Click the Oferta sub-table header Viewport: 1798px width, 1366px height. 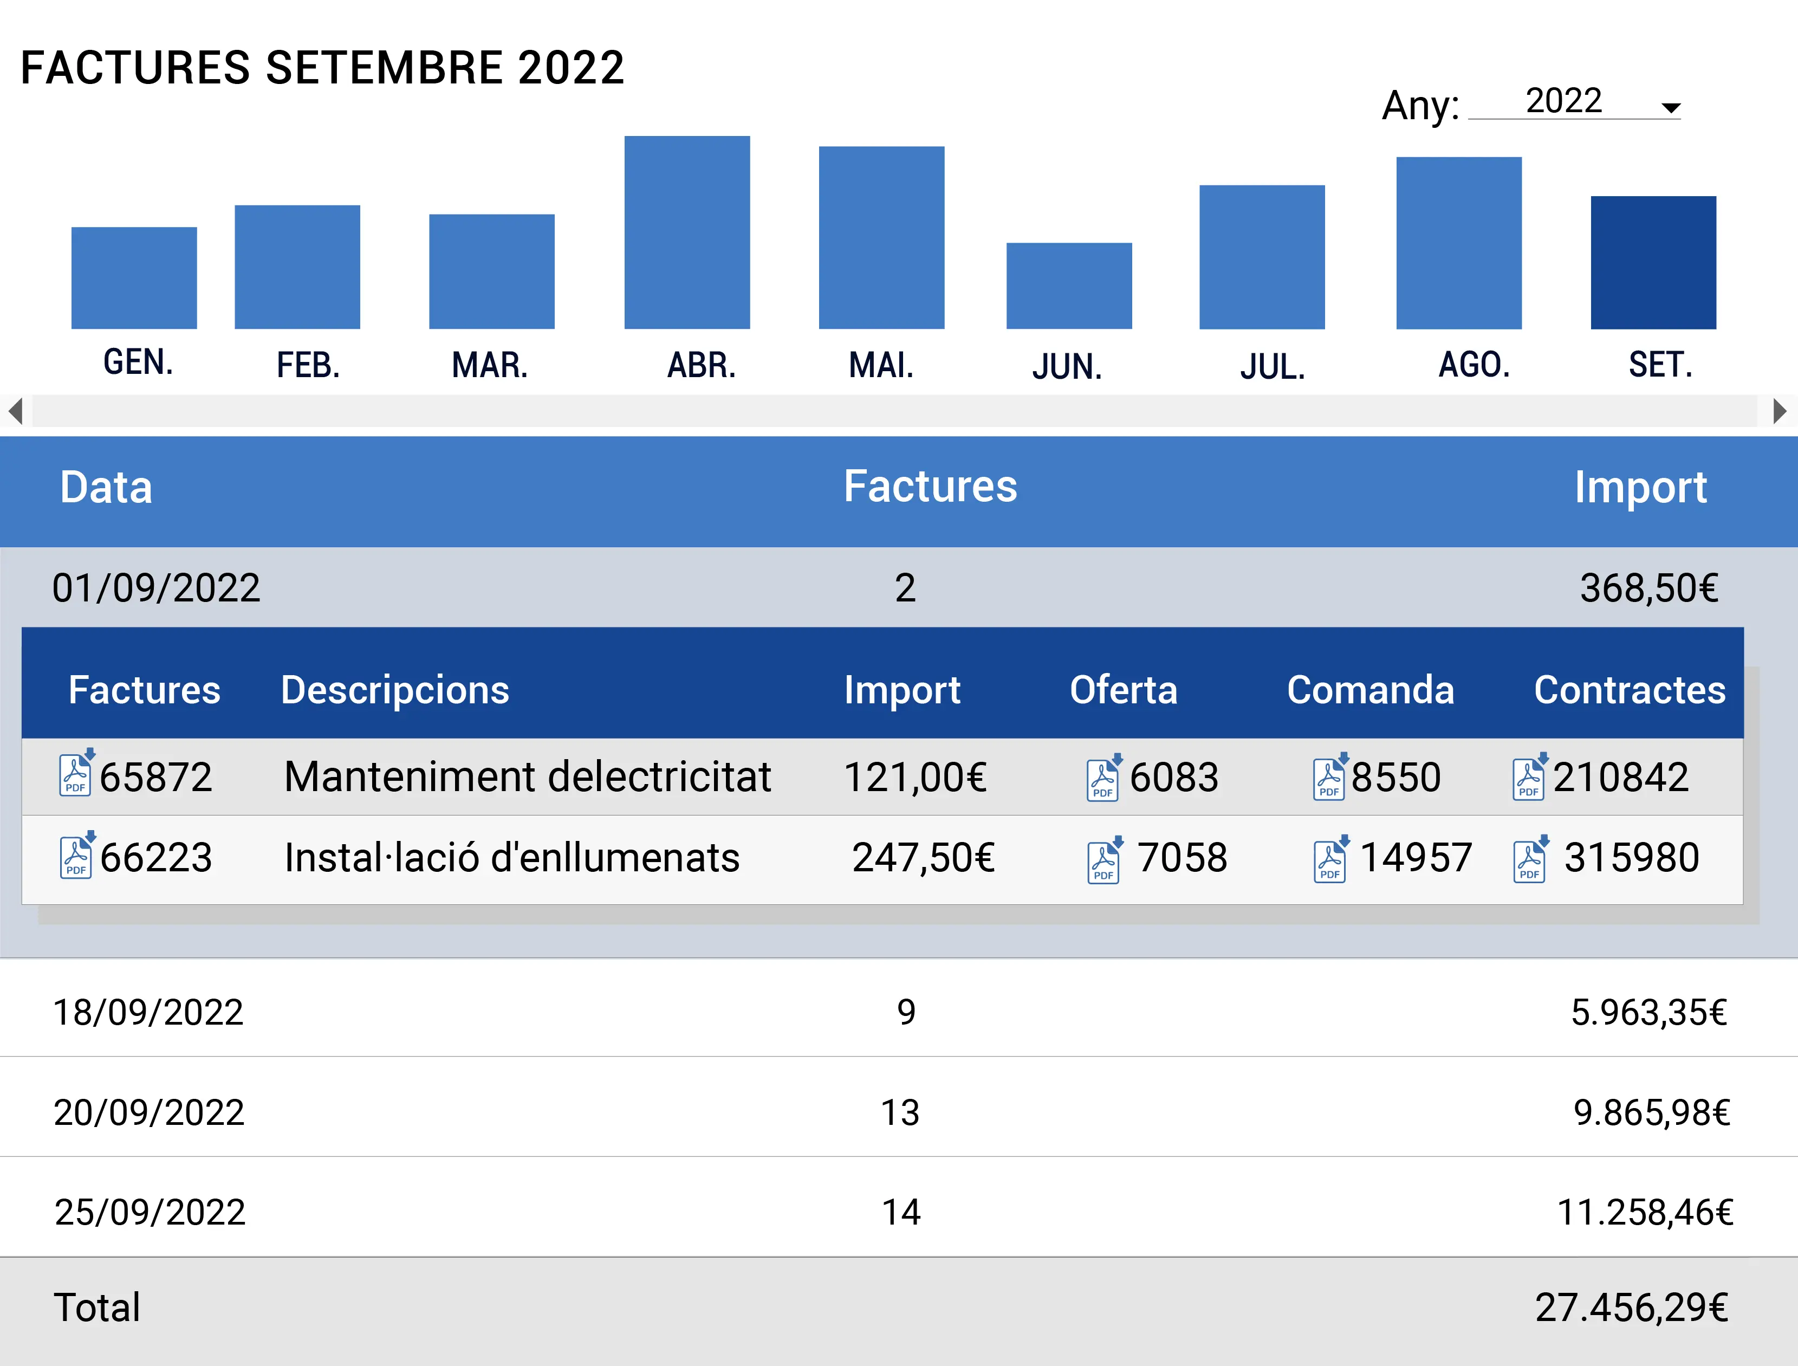[1124, 690]
